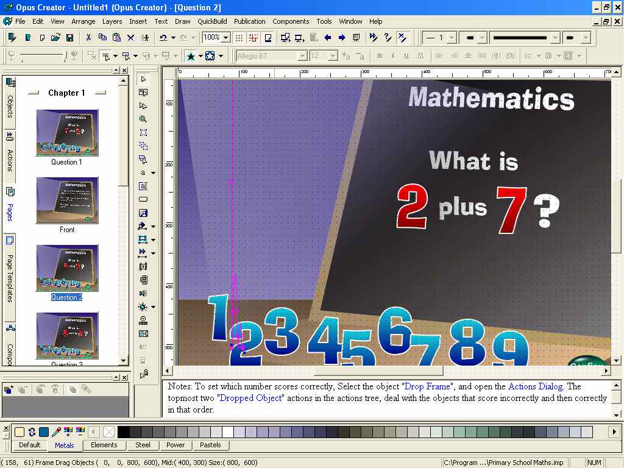Expand the text tool 'a' flyout arrow
This screenshot has width=624, height=468.
coord(153,172)
